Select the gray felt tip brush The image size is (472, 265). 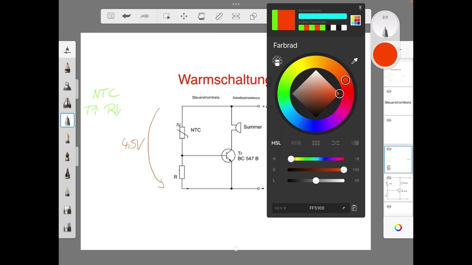pos(67,191)
